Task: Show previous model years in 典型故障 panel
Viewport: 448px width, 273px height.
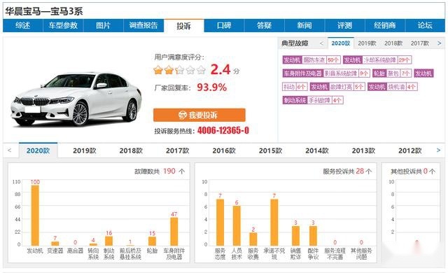Action: pyautogui.click(x=321, y=43)
